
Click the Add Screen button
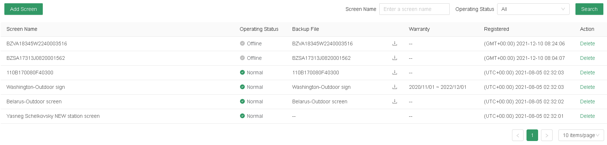(x=24, y=9)
